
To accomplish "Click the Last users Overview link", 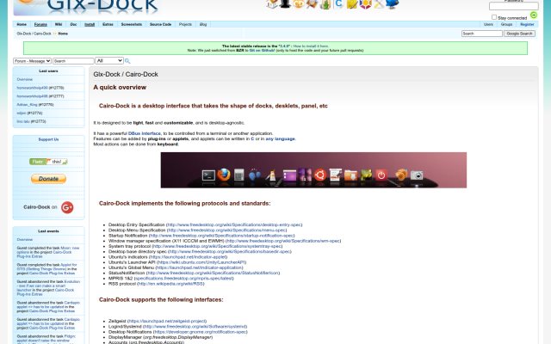I will pos(25,79).
